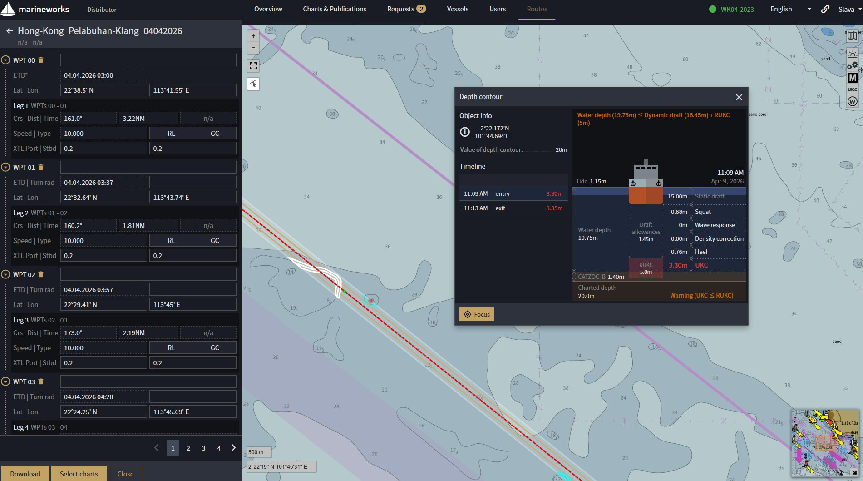This screenshot has width=863, height=481.
Task: Go to waypoint page 3
Action: coord(203,448)
